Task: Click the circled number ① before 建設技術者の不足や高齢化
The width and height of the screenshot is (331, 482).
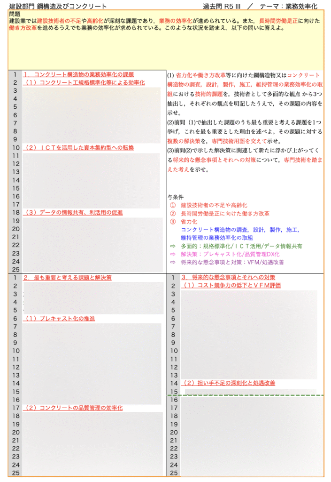Action: point(172,205)
